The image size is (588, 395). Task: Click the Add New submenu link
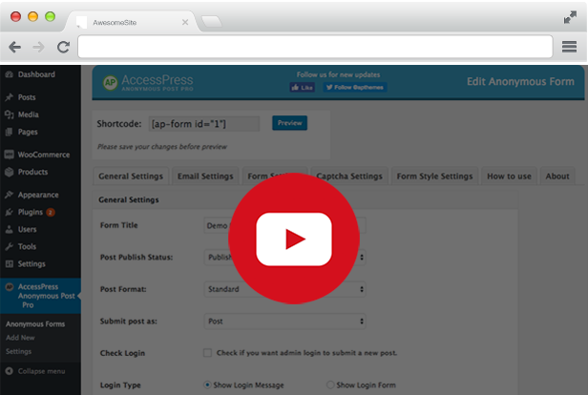(20, 338)
